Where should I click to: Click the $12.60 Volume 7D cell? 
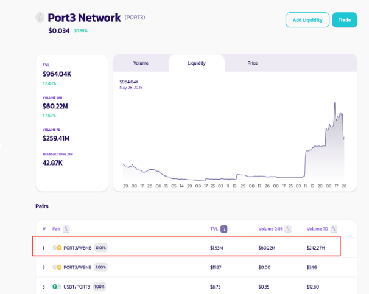click(313, 287)
